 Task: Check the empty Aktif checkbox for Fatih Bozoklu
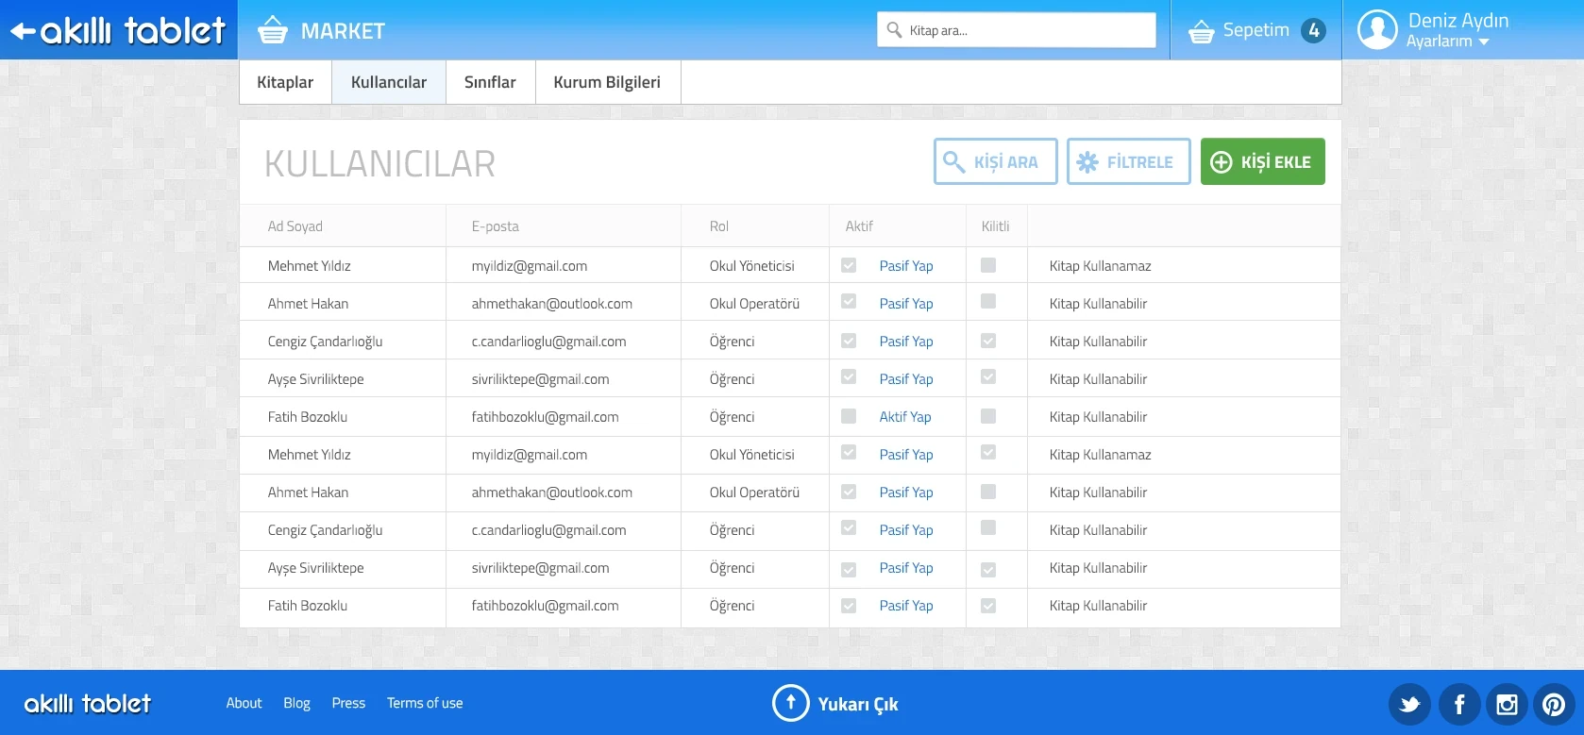[849, 416]
